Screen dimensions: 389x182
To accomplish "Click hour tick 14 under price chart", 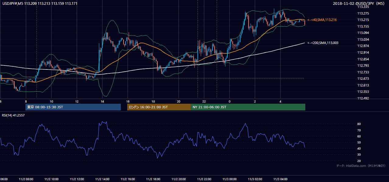I will 102,101.
